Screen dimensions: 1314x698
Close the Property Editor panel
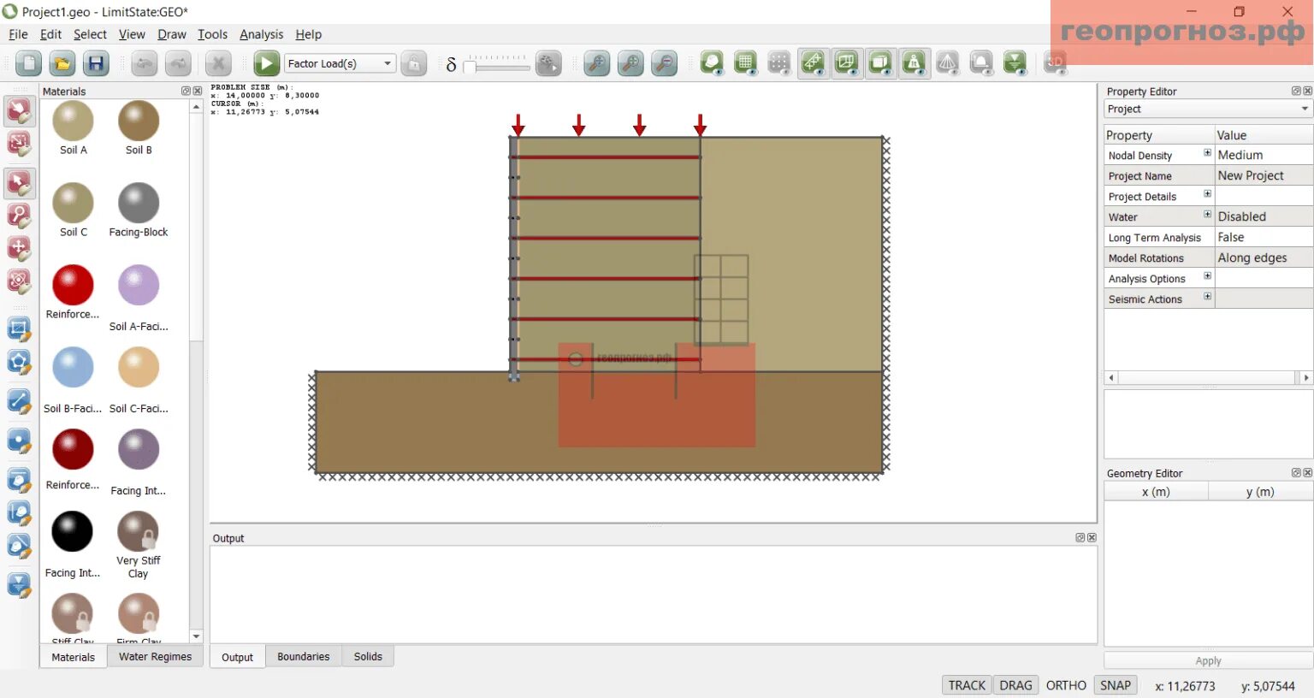click(x=1307, y=91)
